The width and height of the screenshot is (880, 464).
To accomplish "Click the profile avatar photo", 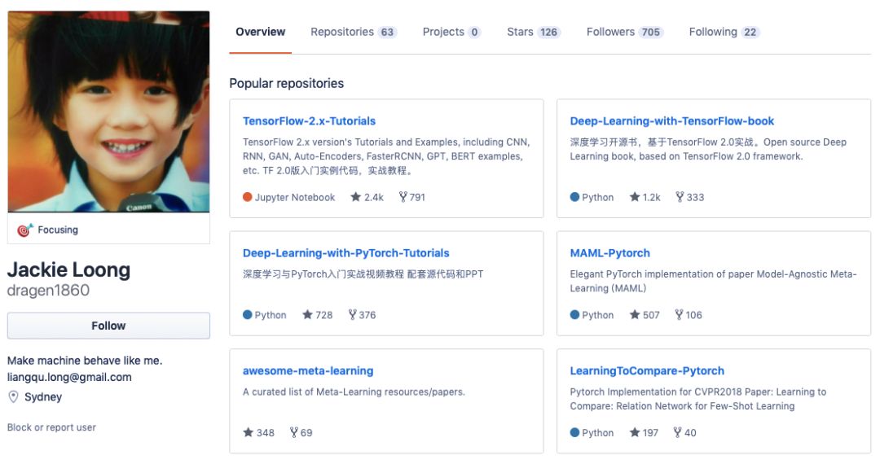I will click(x=108, y=112).
